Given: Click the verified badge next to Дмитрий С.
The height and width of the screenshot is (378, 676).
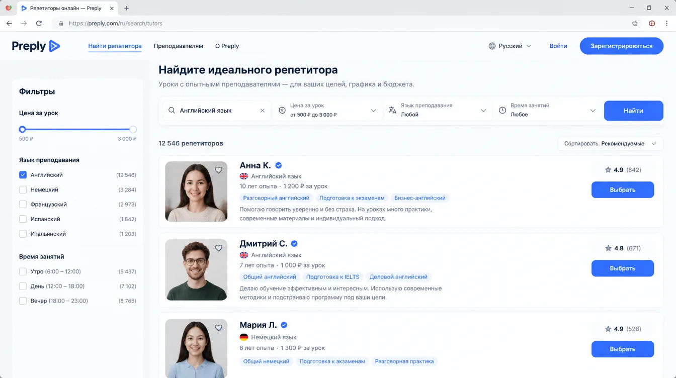Looking at the screenshot, I should pos(294,244).
